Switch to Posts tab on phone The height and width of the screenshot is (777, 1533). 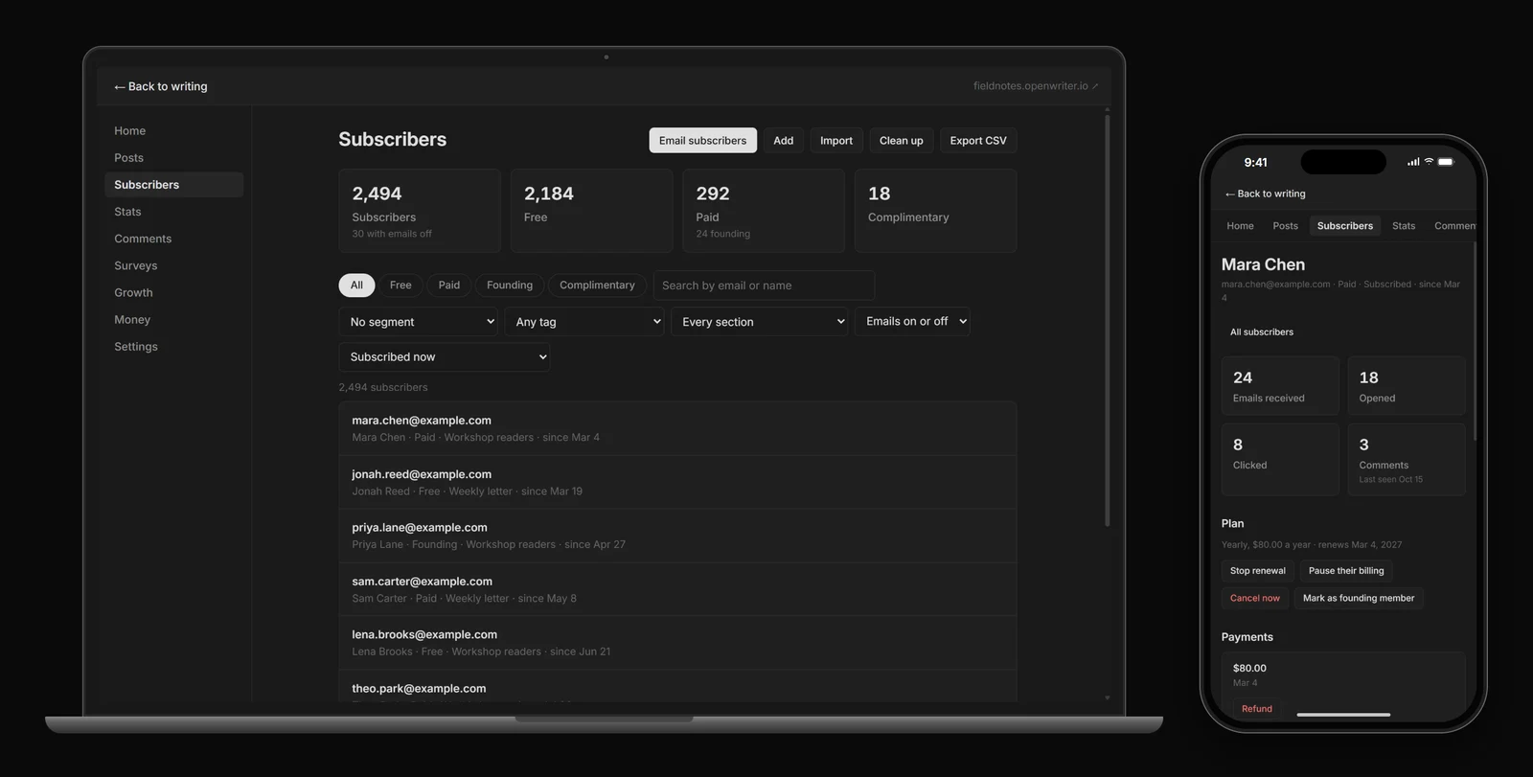(1285, 226)
